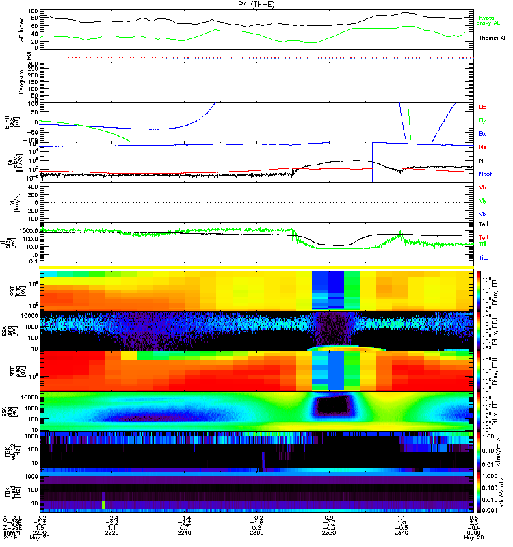Click the SST electron panel color bar
The image size is (513, 547).
479,371
